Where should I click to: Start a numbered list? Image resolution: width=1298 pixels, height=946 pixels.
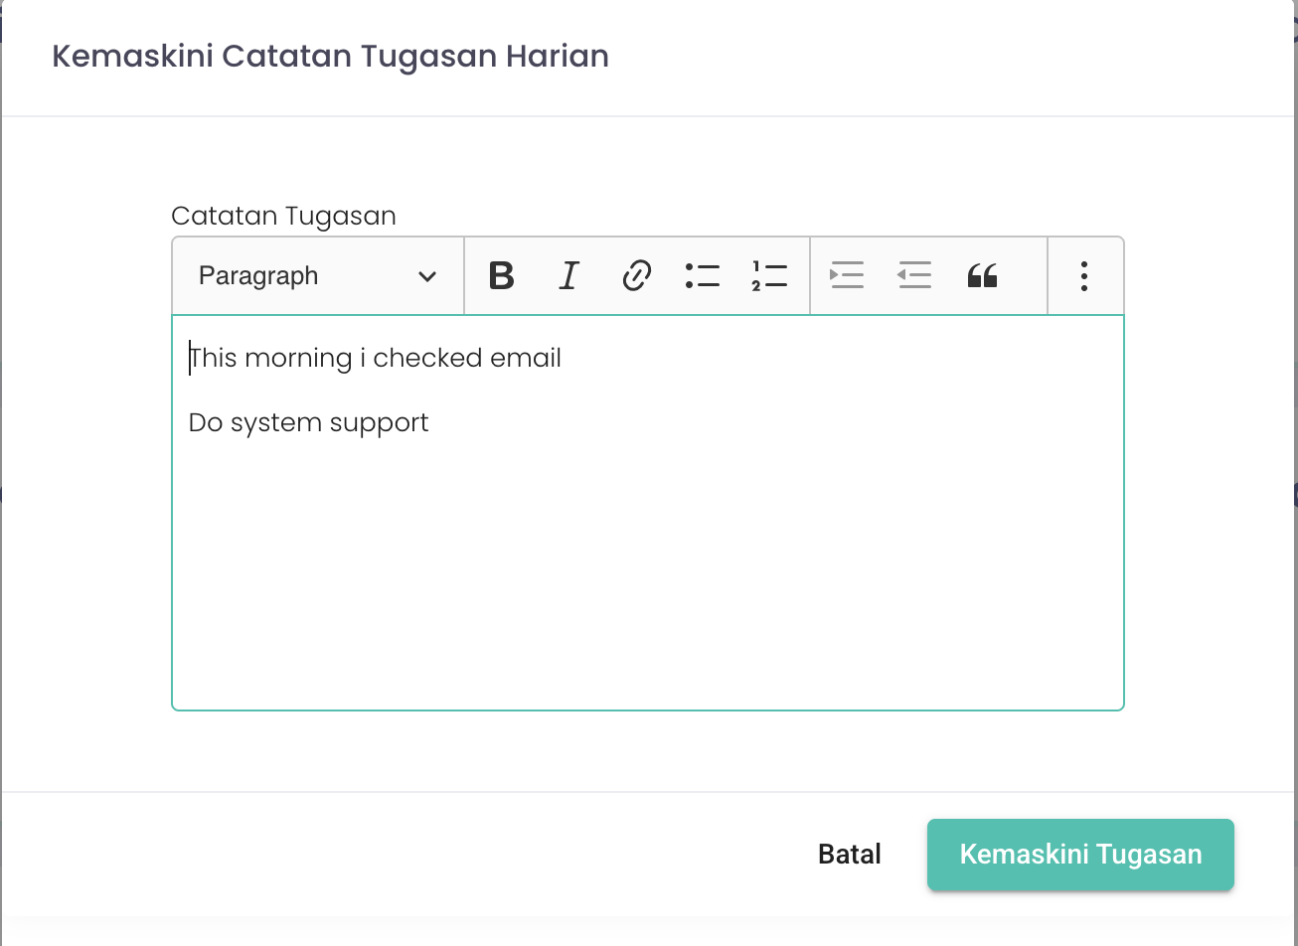point(769,275)
